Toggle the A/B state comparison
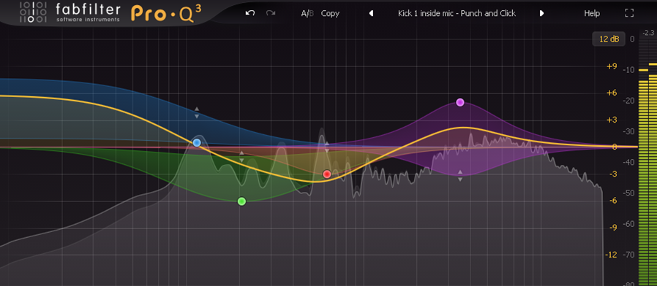This screenshot has width=657, height=286. pos(307,13)
